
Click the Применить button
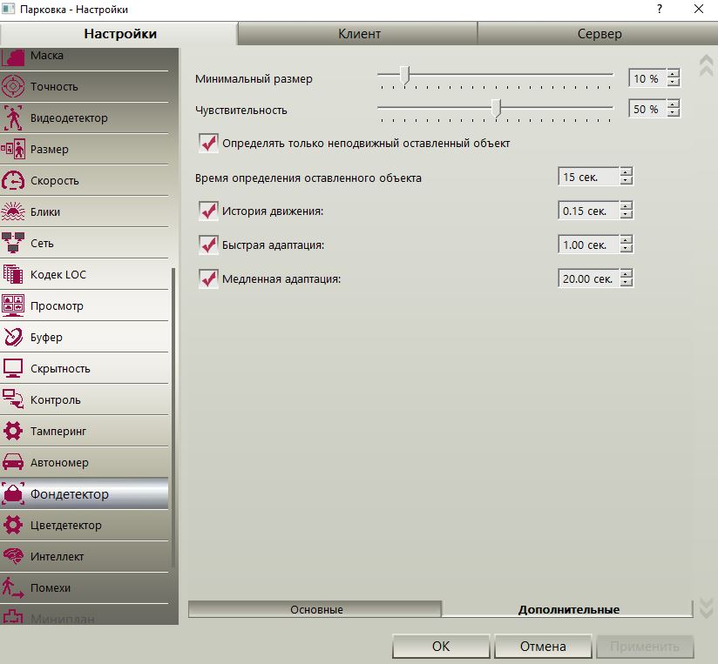pos(645,647)
